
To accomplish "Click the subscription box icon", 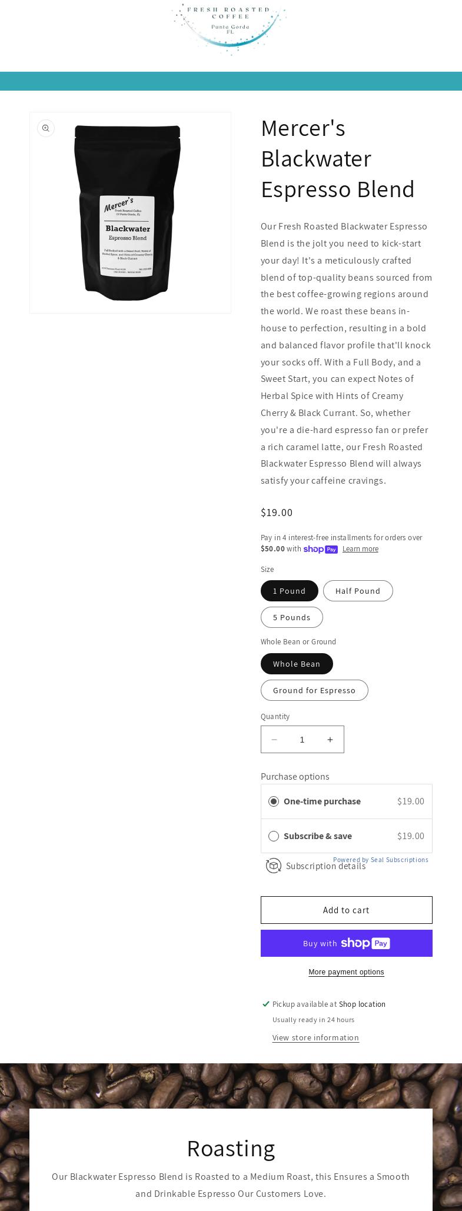I will point(274,866).
